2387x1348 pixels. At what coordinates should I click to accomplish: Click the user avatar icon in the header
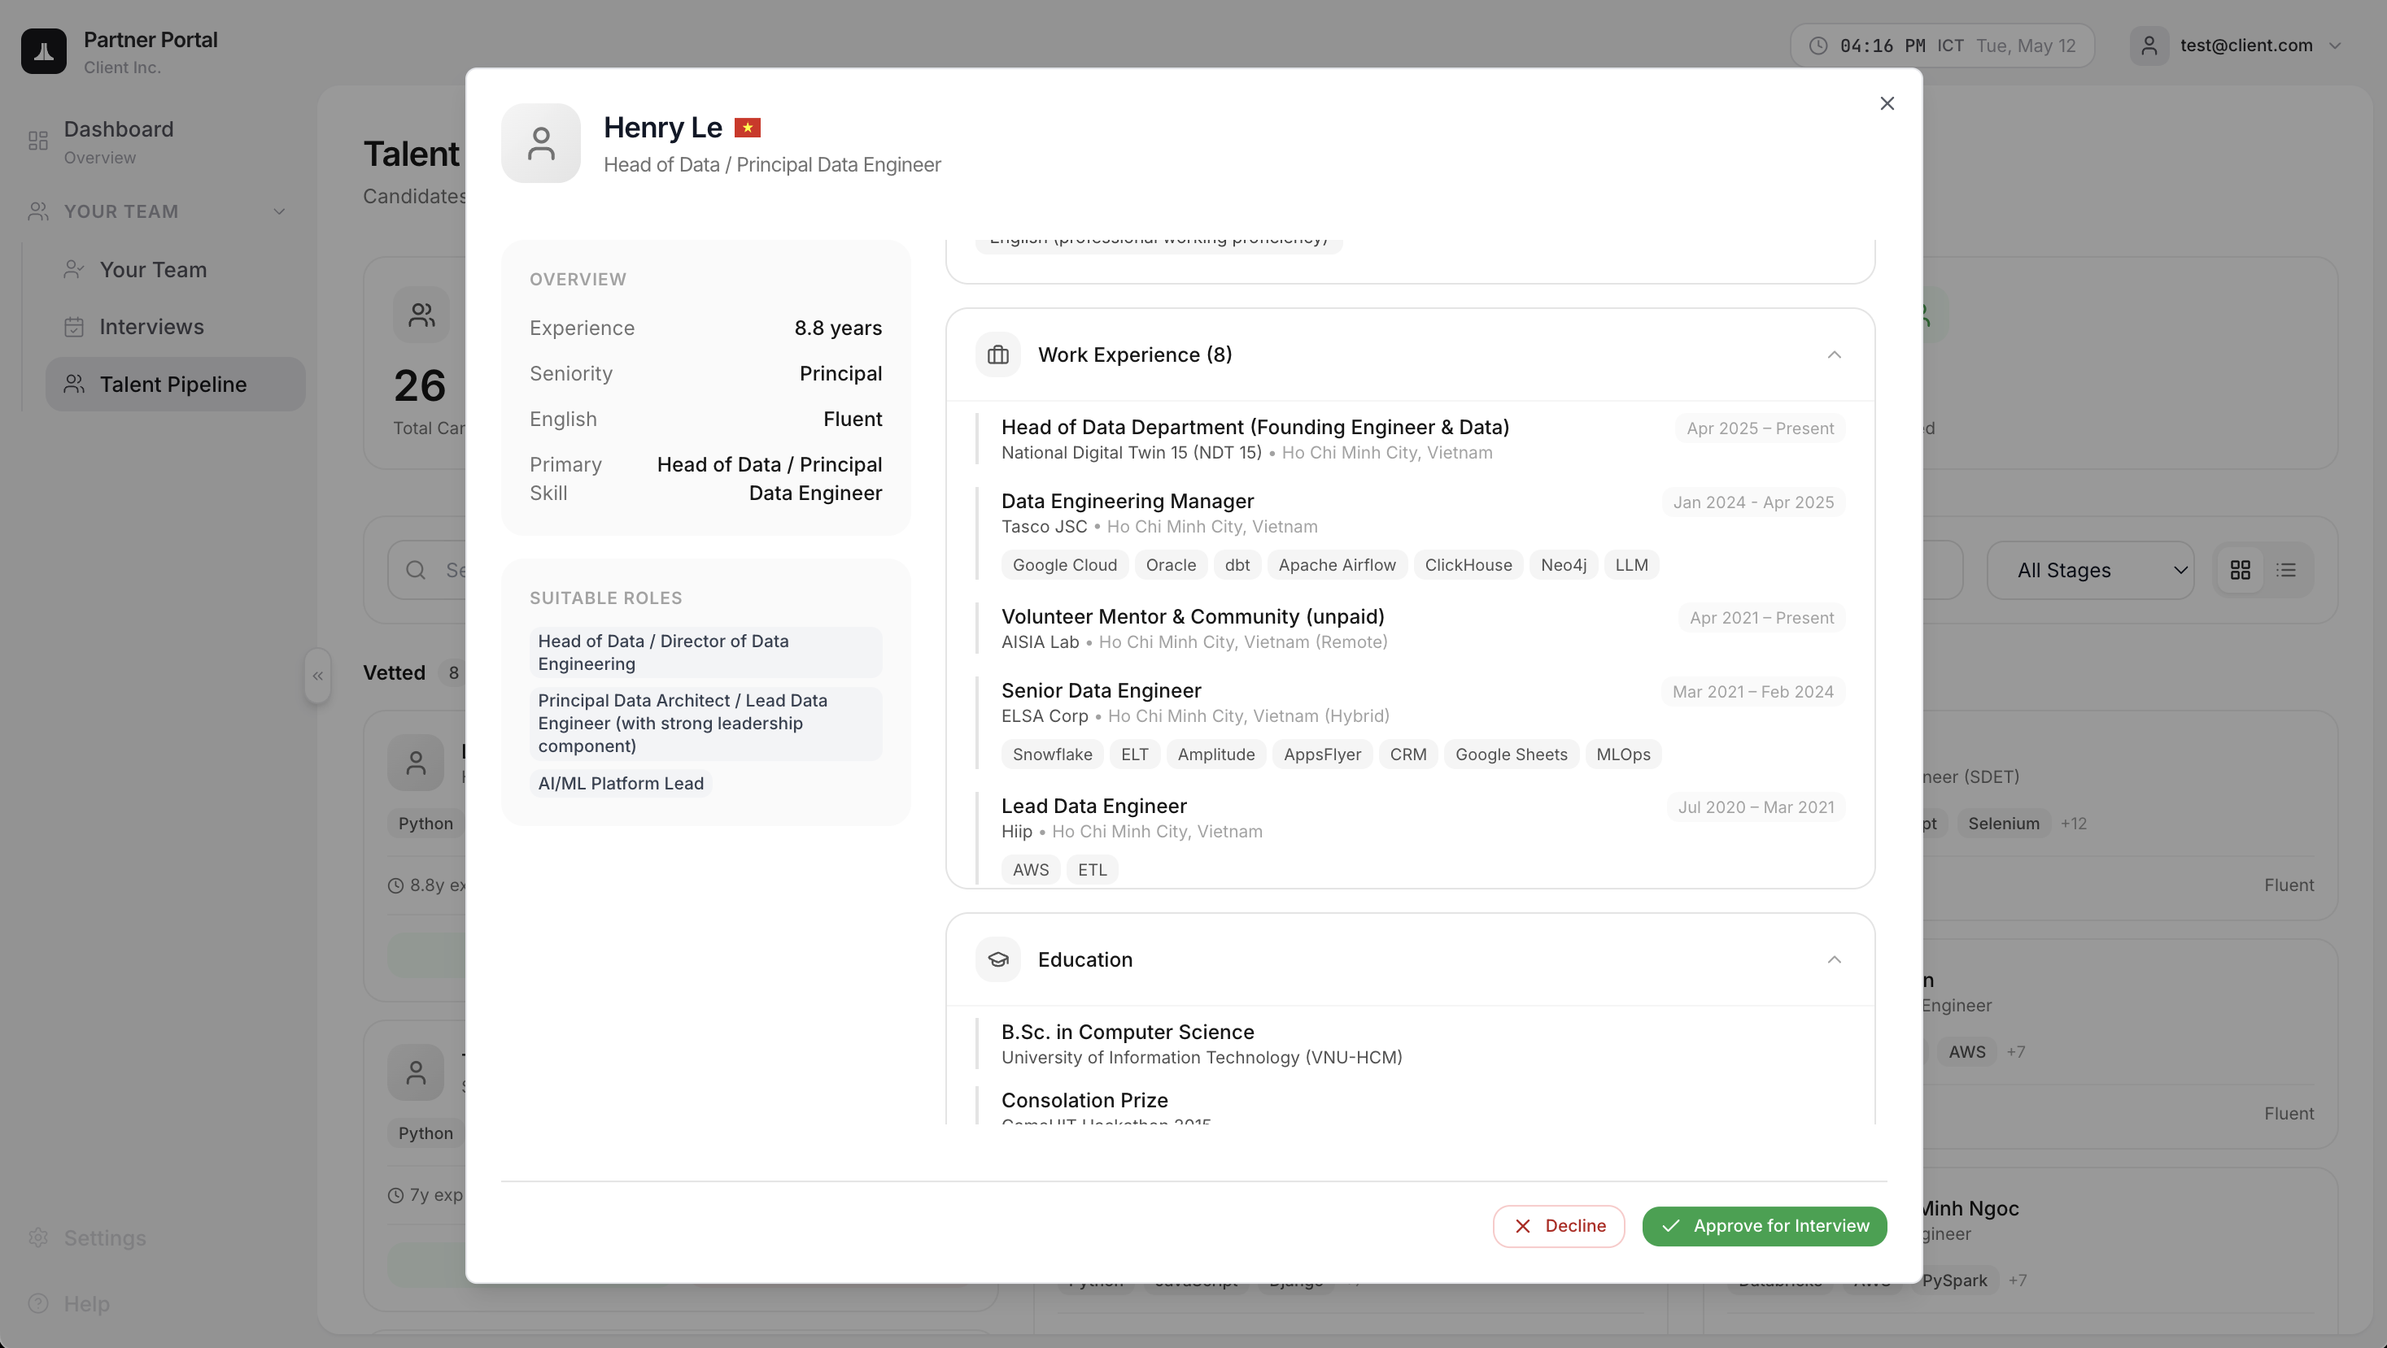(2149, 46)
